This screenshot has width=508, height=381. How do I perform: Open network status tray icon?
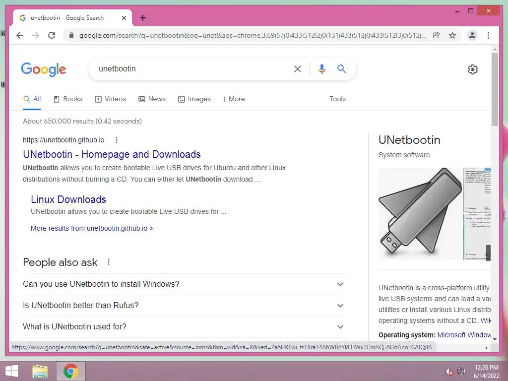click(461, 371)
